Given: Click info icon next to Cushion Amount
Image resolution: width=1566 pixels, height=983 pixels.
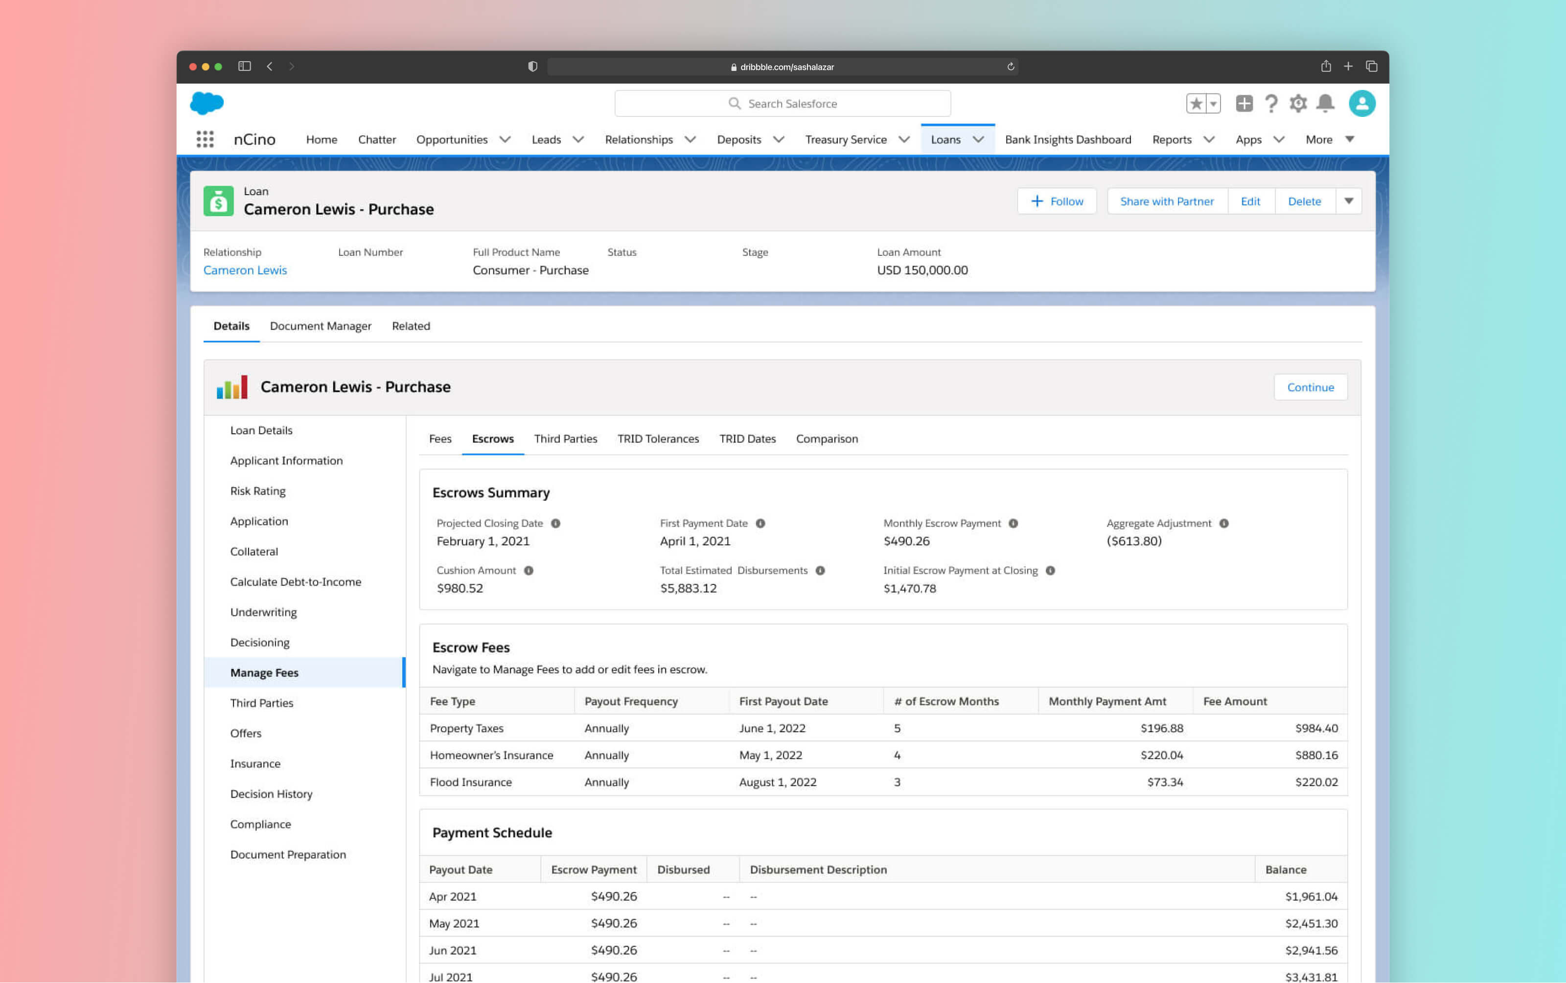Looking at the screenshot, I should pyautogui.click(x=528, y=570).
